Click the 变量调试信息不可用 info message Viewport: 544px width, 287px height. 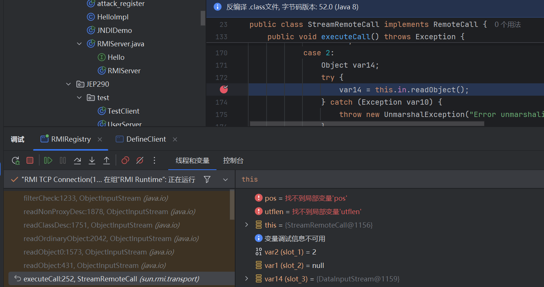click(x=290, y=238)
